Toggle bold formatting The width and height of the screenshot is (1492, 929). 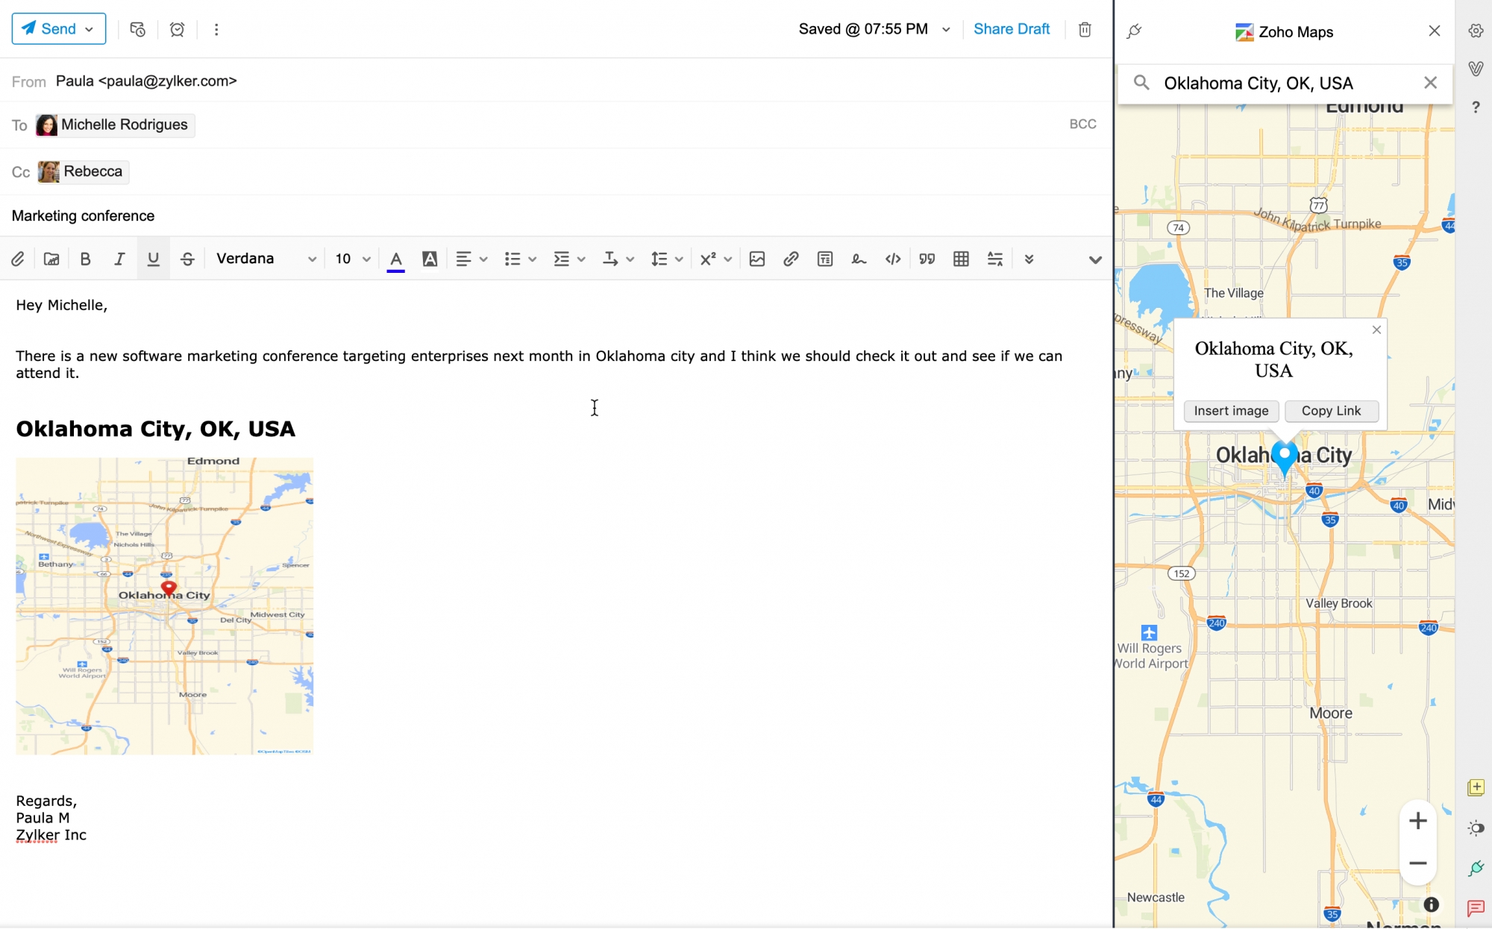[x=85, y=259]
